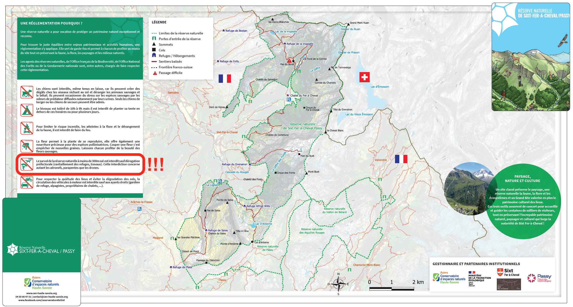Click the illustrated reserve cover thumbnail
This screenshot has height=307, width=573.
[530, 57]
